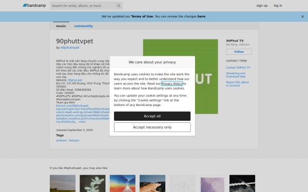Open the log in page

278,6
